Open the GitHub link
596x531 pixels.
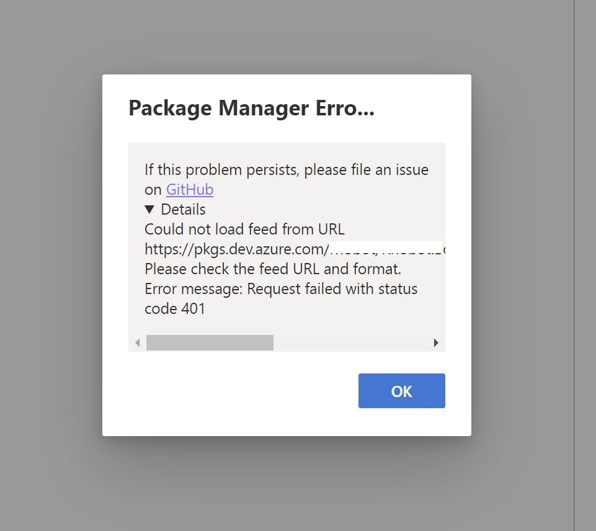189,189
